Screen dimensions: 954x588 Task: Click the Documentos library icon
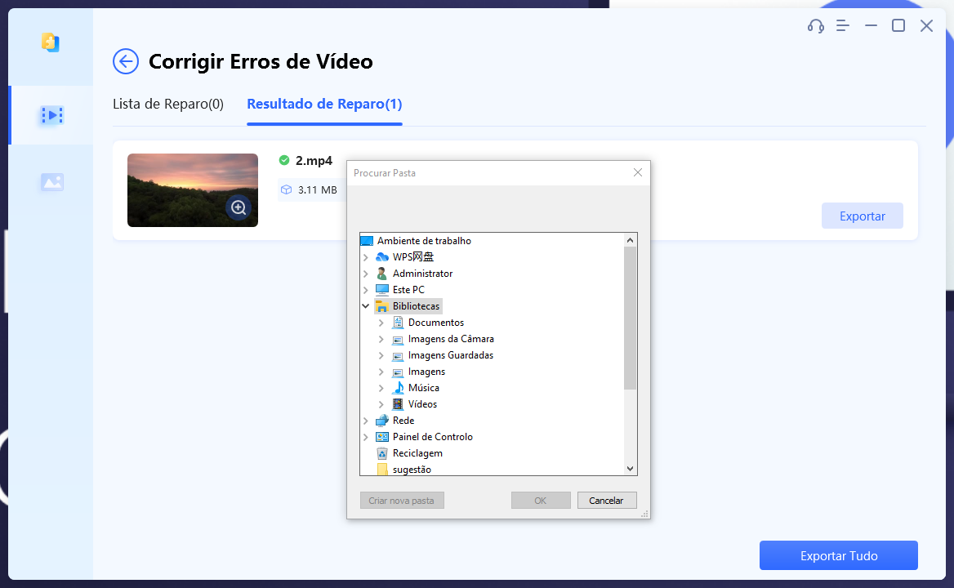(x=398, y=323)
